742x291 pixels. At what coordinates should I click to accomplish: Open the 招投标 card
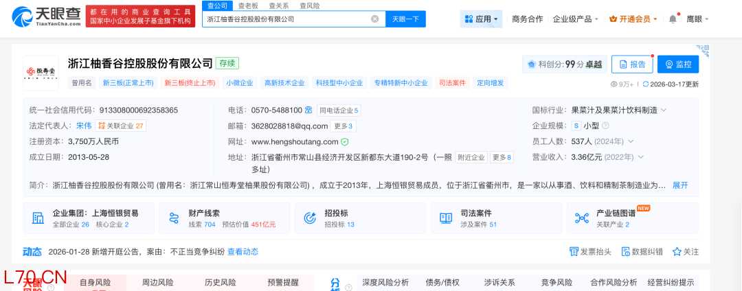coord(360,218)
